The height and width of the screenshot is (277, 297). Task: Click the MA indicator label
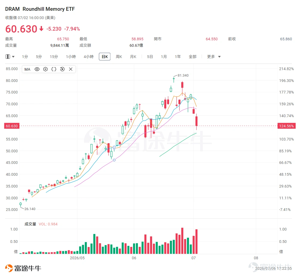click(x=27, y=69)
